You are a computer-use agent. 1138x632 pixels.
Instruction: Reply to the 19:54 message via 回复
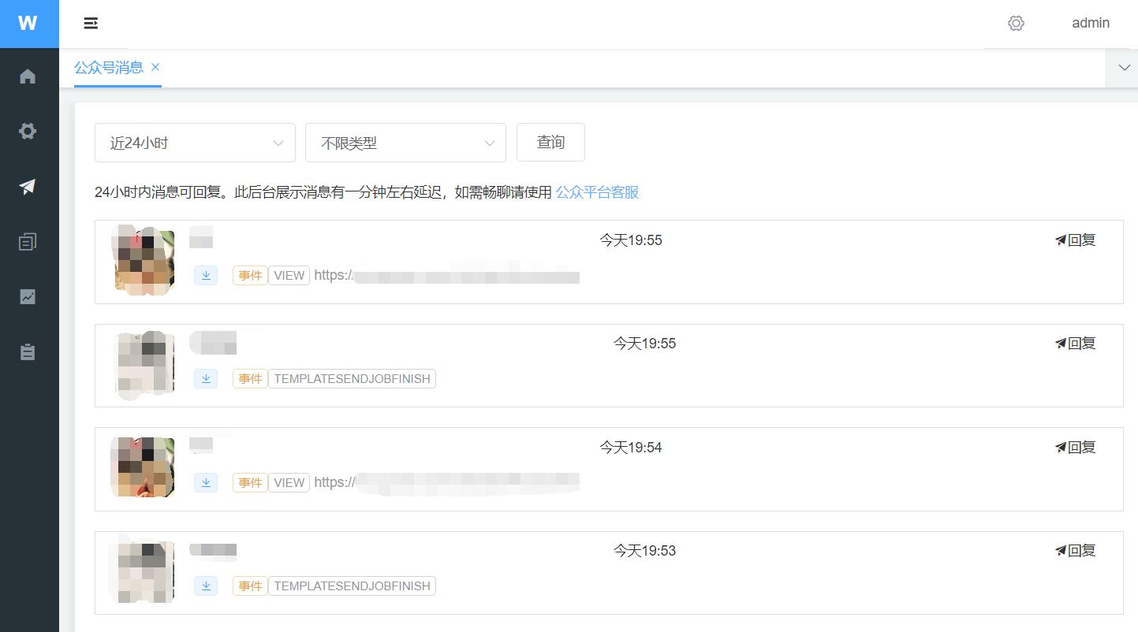[x=1074, y=447]
